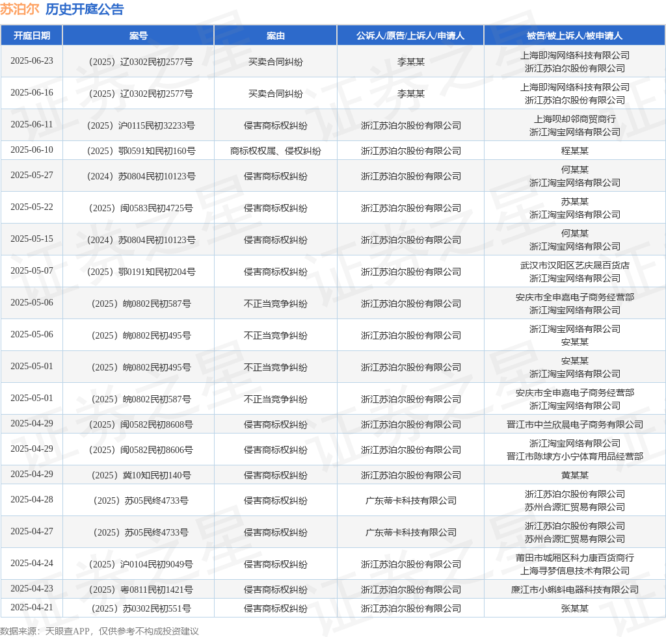This screenshot has width=666, height=637.
Task: Click 上海即淘网络科技有限公司 in the 2025-06-16 row
Action: pos(575,87)
